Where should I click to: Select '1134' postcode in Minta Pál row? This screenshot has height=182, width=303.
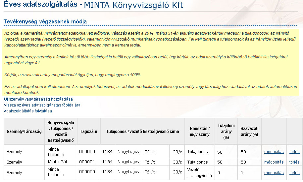tap(108, 162)
